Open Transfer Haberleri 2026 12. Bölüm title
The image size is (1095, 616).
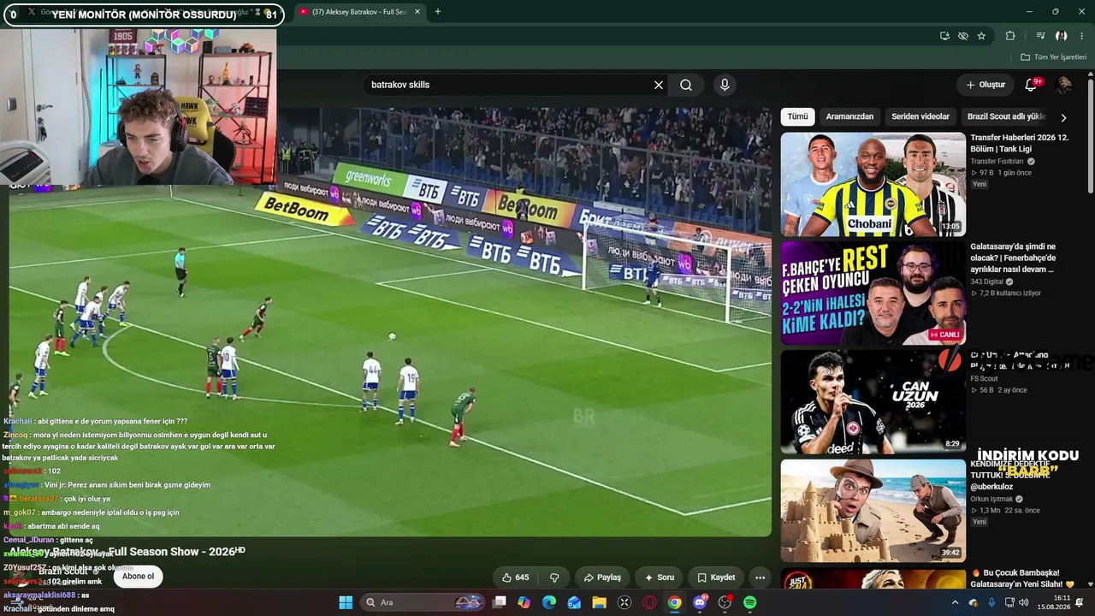[1020, 143]
